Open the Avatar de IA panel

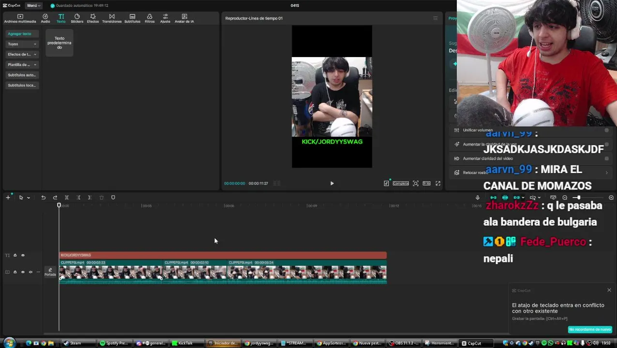point(184,18)
